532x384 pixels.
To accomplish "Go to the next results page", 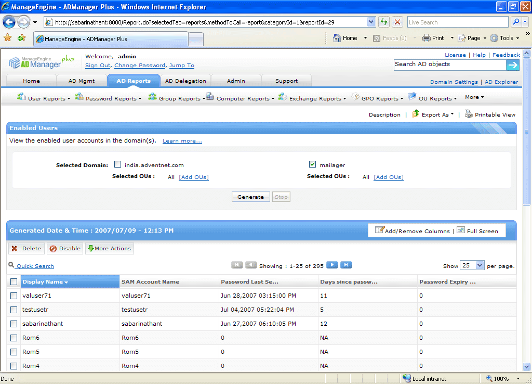I will tap(332, 265).
